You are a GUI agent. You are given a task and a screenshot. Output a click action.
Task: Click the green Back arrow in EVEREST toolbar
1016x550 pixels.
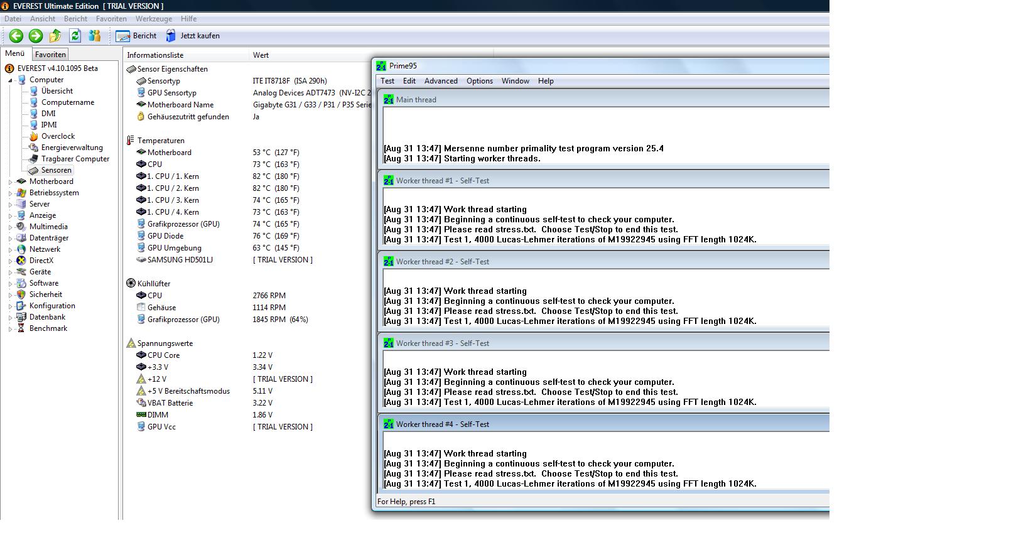pos(16,36)
